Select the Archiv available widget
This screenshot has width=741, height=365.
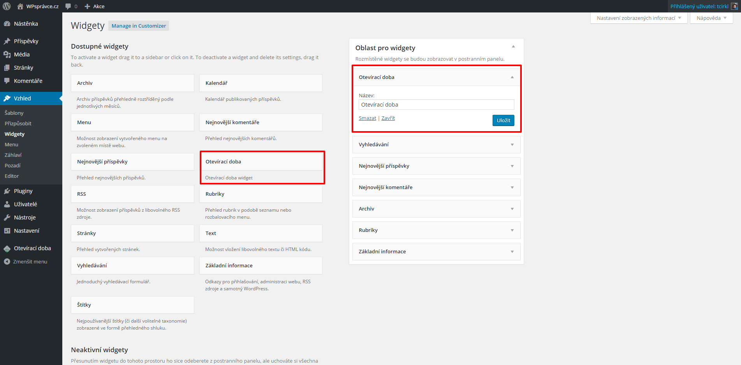point(132,83)
